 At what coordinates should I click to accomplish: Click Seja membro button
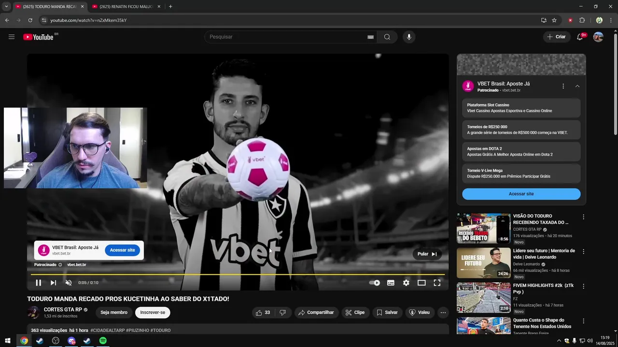(x=114, y=312)
